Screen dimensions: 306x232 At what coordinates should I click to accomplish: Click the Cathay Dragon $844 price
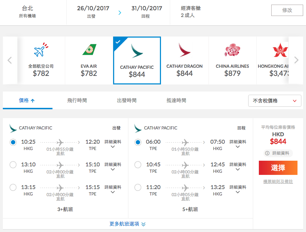(184, 73)
